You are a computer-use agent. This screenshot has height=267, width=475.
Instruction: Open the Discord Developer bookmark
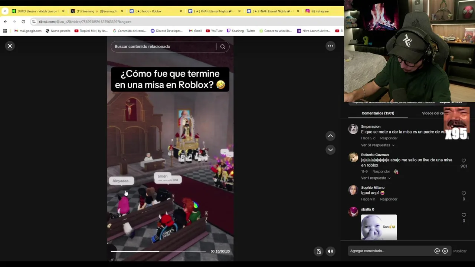pos(167,31)
